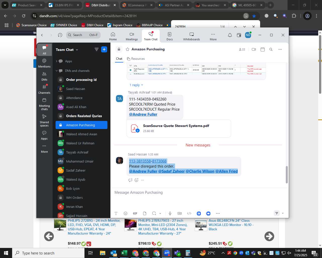Open Attendance channel

(82, 98)
